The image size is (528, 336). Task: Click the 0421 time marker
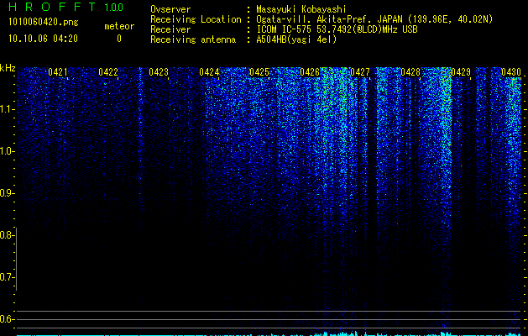(58, 72)
